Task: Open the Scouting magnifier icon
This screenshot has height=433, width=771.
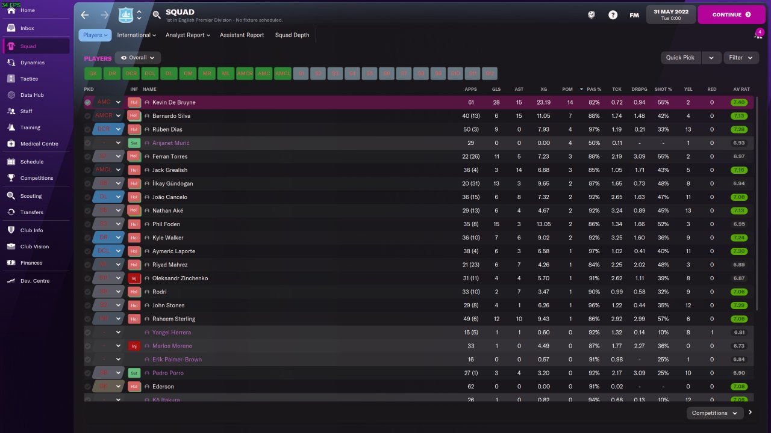Action: (x=11, y=196)
